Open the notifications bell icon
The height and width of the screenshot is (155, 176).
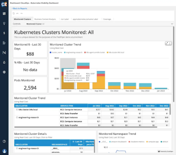[4, 62]
